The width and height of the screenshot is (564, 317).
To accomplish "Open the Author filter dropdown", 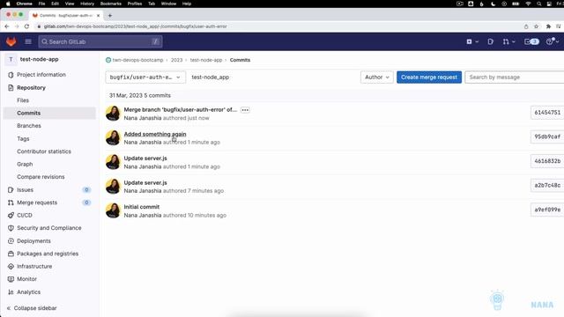I will coord(376,77).
